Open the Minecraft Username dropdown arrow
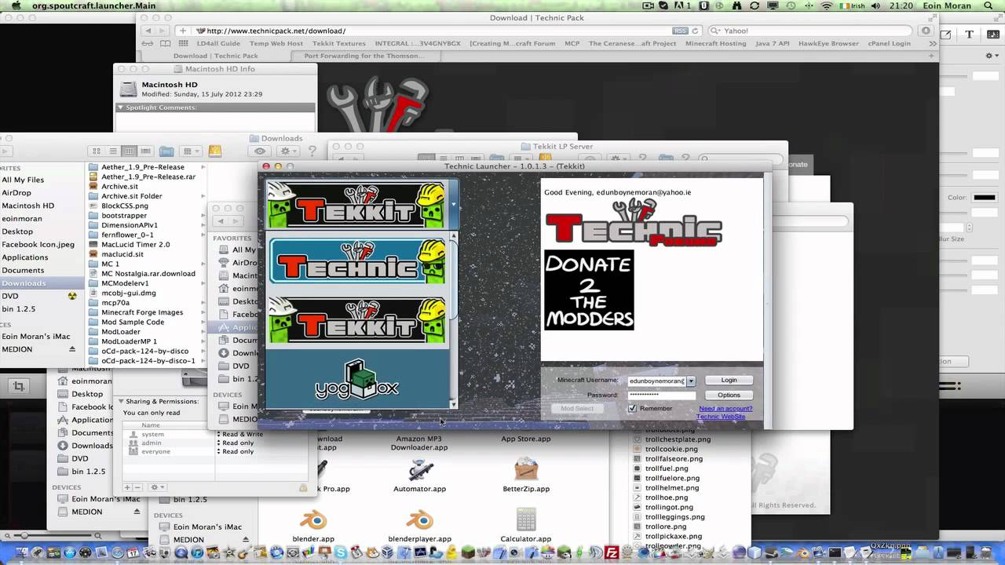The width and height of the screenshot is (1005, 565). point(691,381)
